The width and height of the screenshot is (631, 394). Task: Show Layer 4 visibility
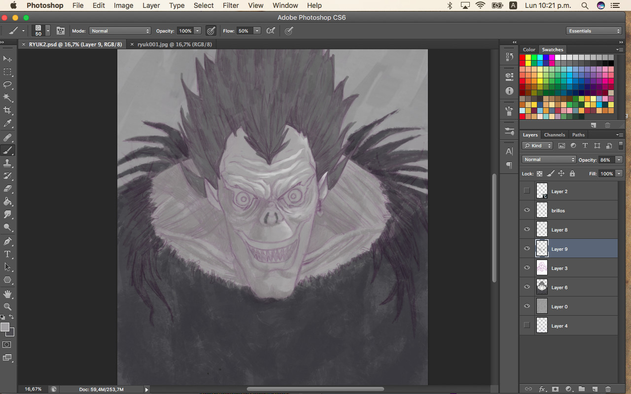click(527, 326)
